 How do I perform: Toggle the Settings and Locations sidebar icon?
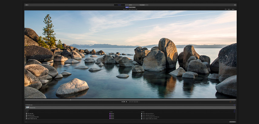[27, 5]
